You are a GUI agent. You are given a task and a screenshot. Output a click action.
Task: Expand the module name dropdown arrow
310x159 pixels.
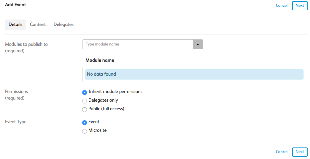point(198,44)
